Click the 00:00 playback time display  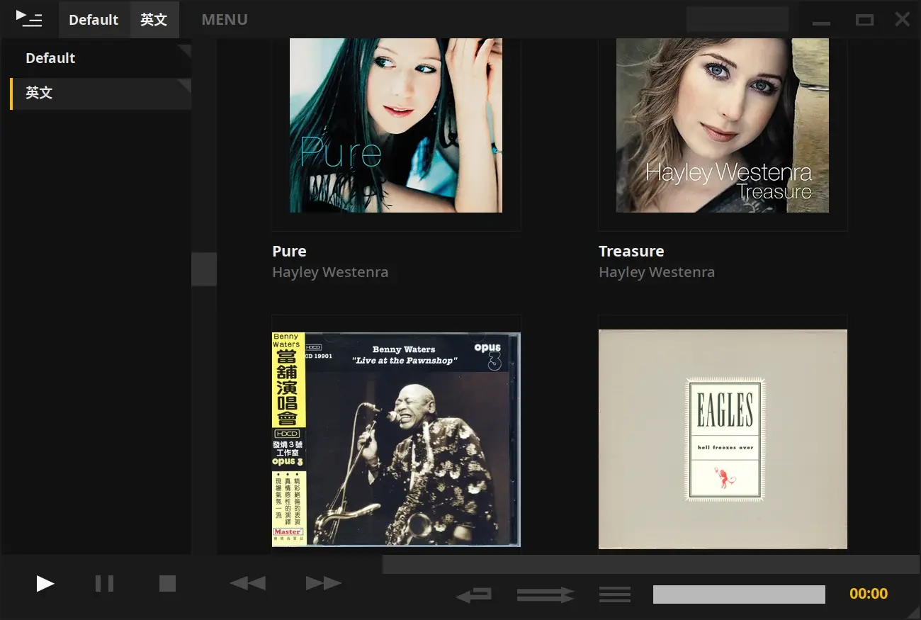869,594
